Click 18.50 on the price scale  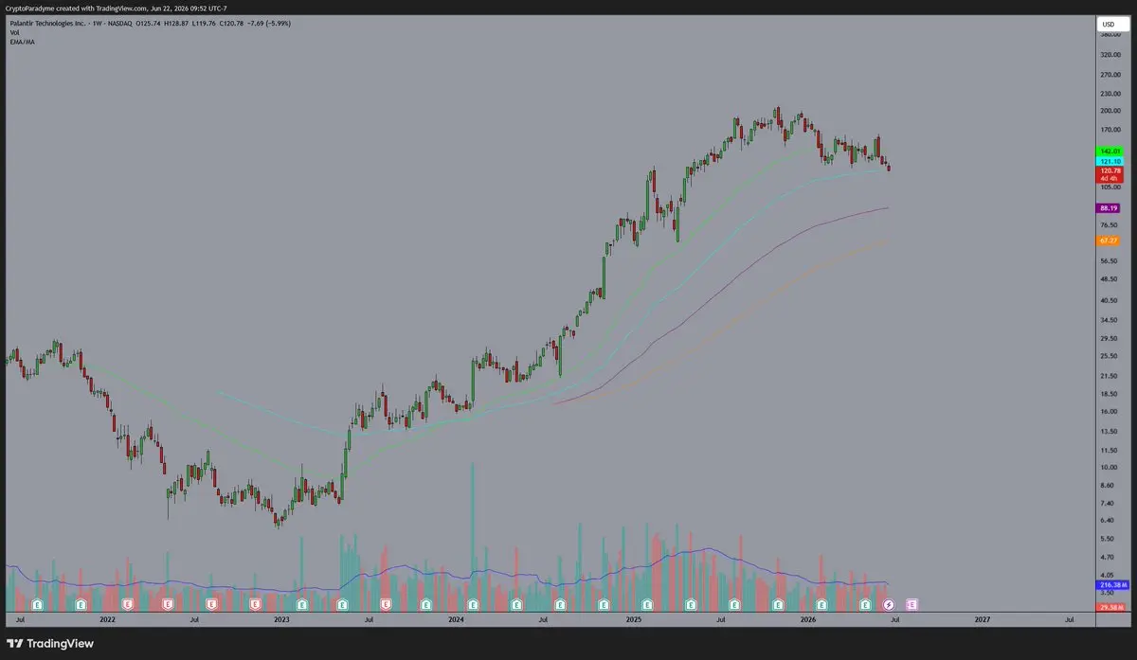1109,394
